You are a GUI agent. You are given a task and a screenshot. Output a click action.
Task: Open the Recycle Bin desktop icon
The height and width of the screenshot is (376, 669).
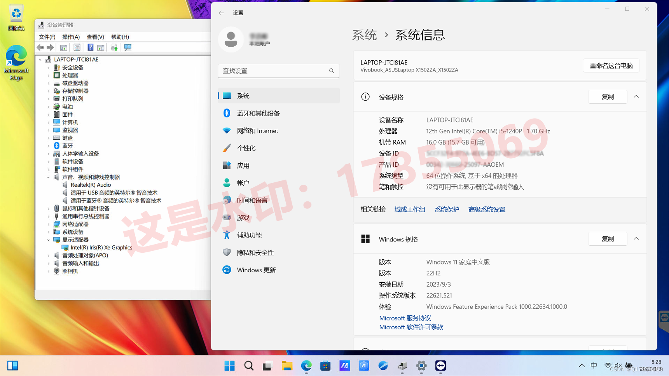[16, 17]
